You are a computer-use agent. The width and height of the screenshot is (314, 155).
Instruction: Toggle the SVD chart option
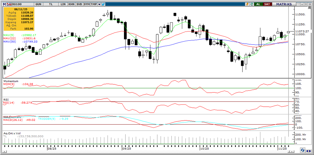79,4
